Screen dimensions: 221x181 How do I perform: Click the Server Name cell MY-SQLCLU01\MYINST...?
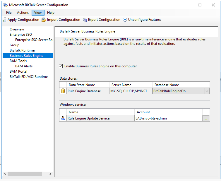coord(131,91)
